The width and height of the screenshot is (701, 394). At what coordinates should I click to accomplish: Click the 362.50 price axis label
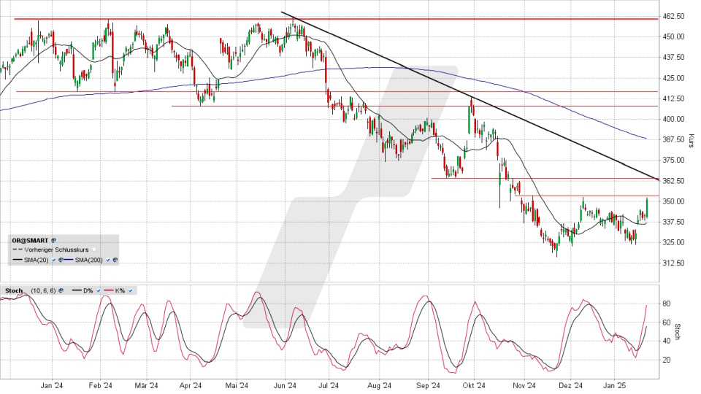point(674,180)
